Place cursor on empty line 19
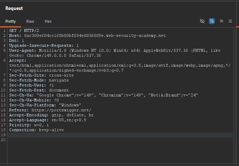 click(x=120, y=135)
